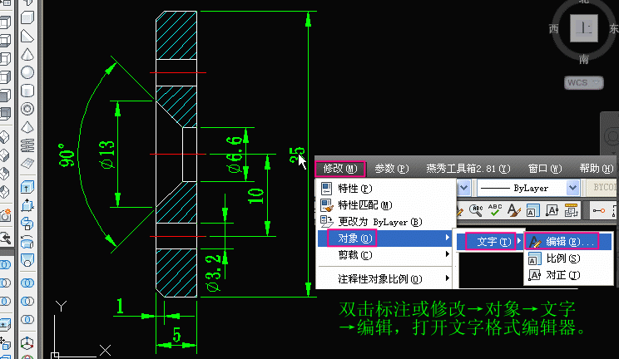The width and height of the screenshot is (619, 359).
Task: Select the Sweep tool
Action: pos(27,224)
